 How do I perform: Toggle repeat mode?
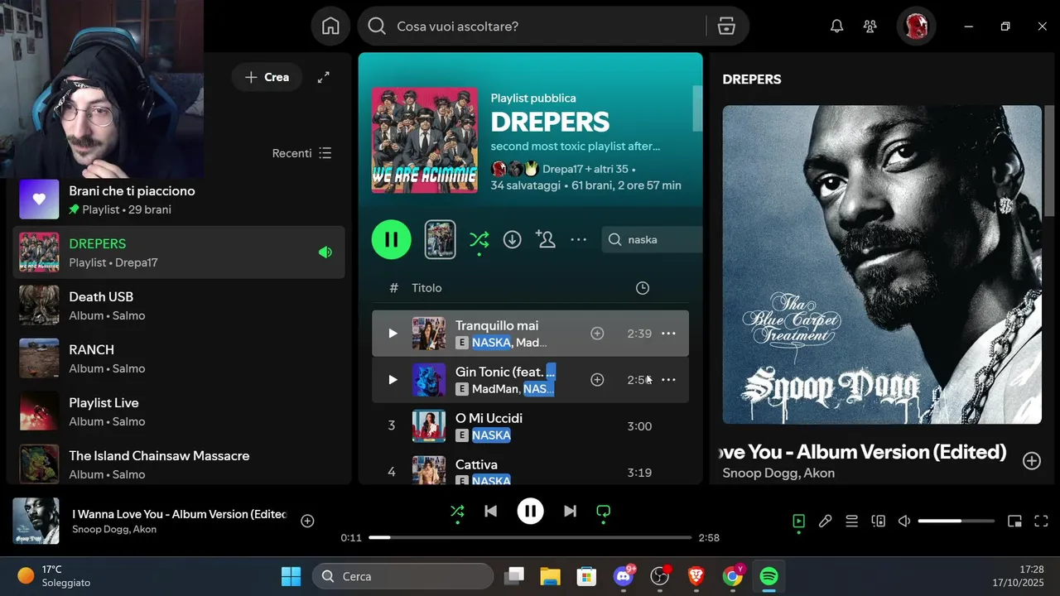pos(603,511)
